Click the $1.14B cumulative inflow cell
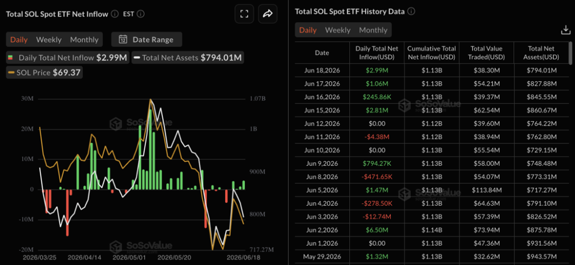 pyautogui.click(x=432, y=230)
